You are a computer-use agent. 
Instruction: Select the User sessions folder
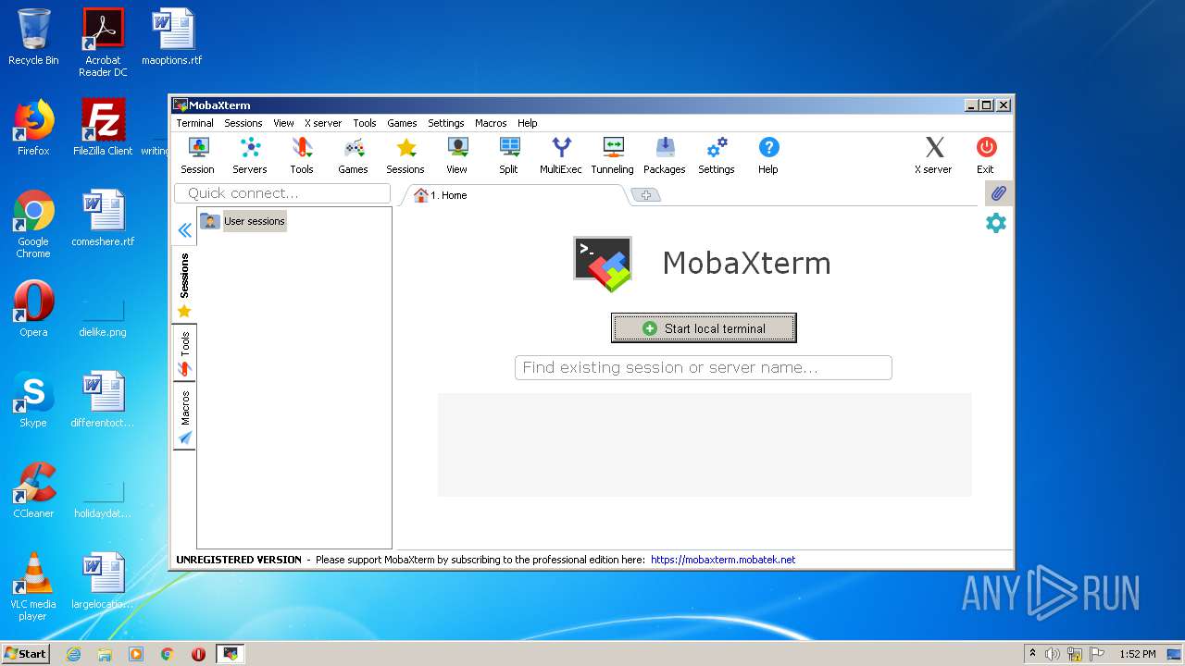tap(243, 221)
